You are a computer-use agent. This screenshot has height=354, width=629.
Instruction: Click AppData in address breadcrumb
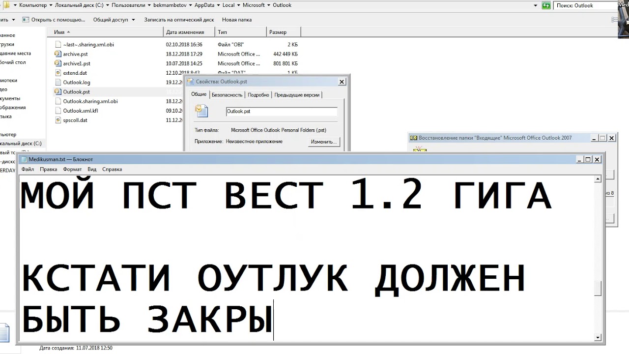coord(204,5)
